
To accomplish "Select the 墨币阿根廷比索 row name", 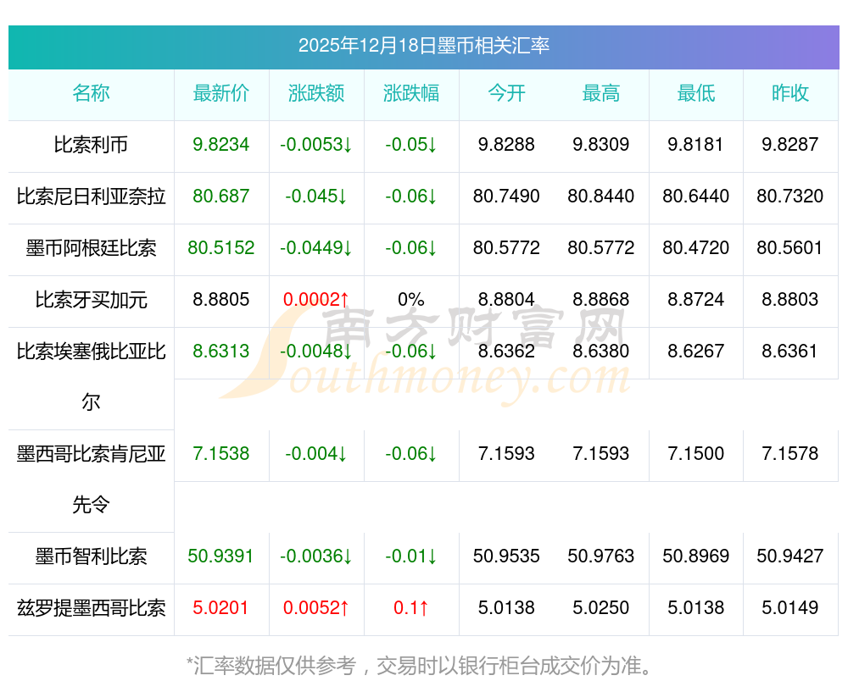I will click(x=91, y=248).
